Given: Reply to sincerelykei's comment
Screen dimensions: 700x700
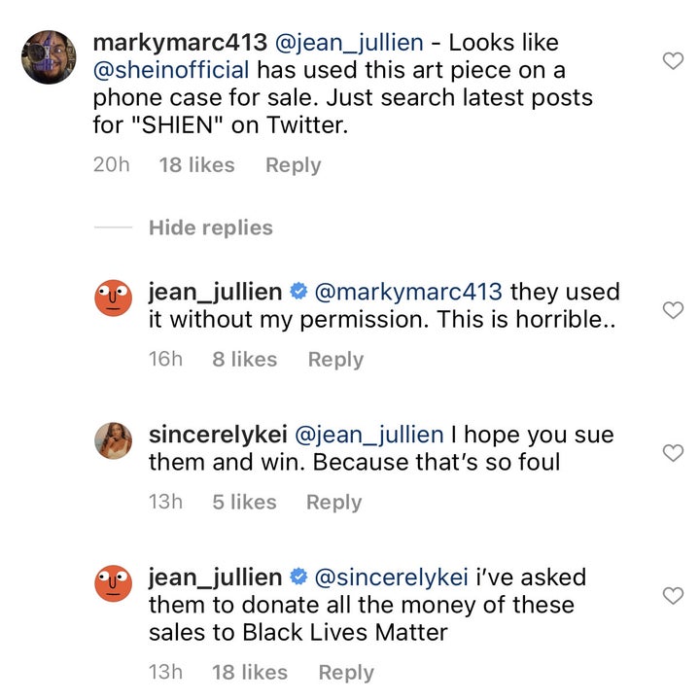Looking at the screenshot, I should point(333,503).
